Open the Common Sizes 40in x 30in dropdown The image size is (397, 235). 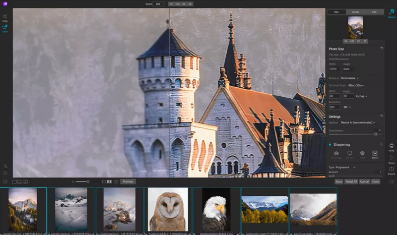coord(355,85)
